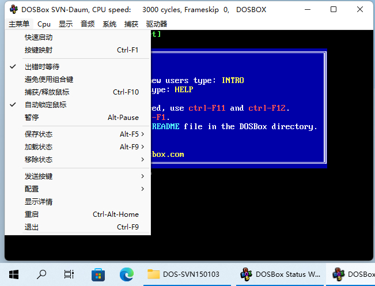Click the window title text DOSBox SVN-Daum

coord(55,10)
